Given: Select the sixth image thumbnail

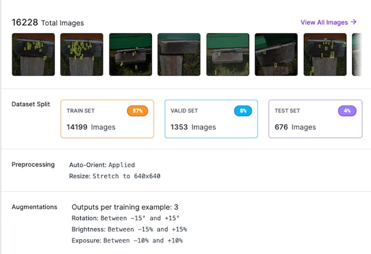Looking at the screenshot, I should click(x=276, y=54).
